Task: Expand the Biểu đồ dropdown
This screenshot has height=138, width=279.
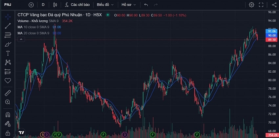Action: (x=105, y=5)
